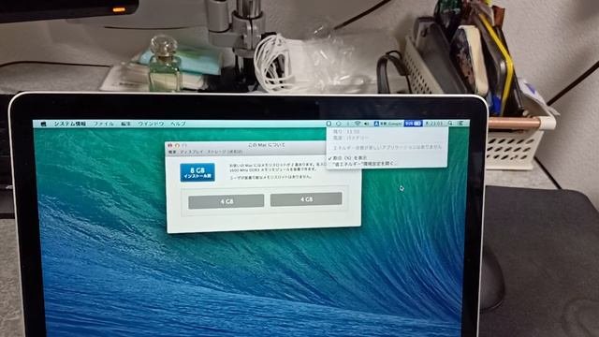Open the ファイル menu
The image size is (599, 337).
104,124
